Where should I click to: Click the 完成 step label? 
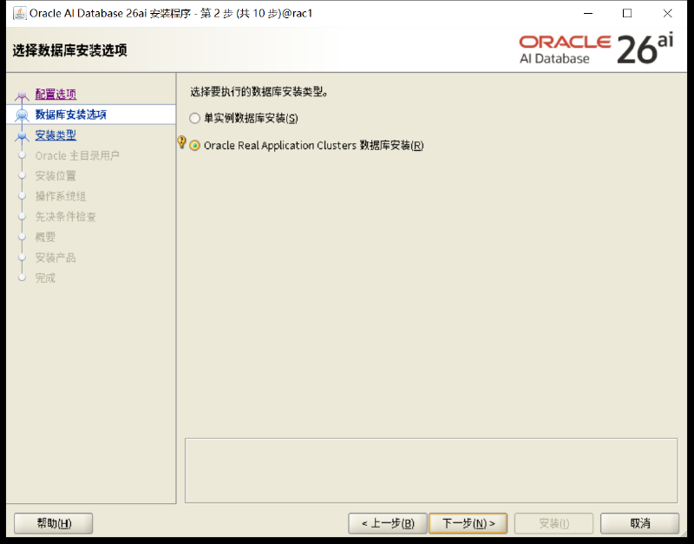(x=45, y=278)
